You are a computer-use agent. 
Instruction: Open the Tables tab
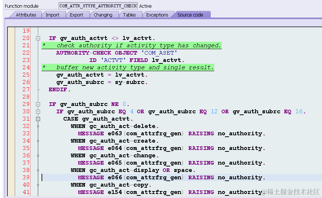click(129, 15)
